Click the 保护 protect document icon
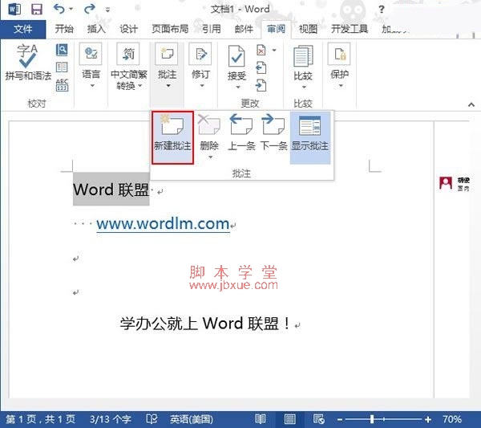The width and height of the screenshot is (481, 428). pos(339,54)
